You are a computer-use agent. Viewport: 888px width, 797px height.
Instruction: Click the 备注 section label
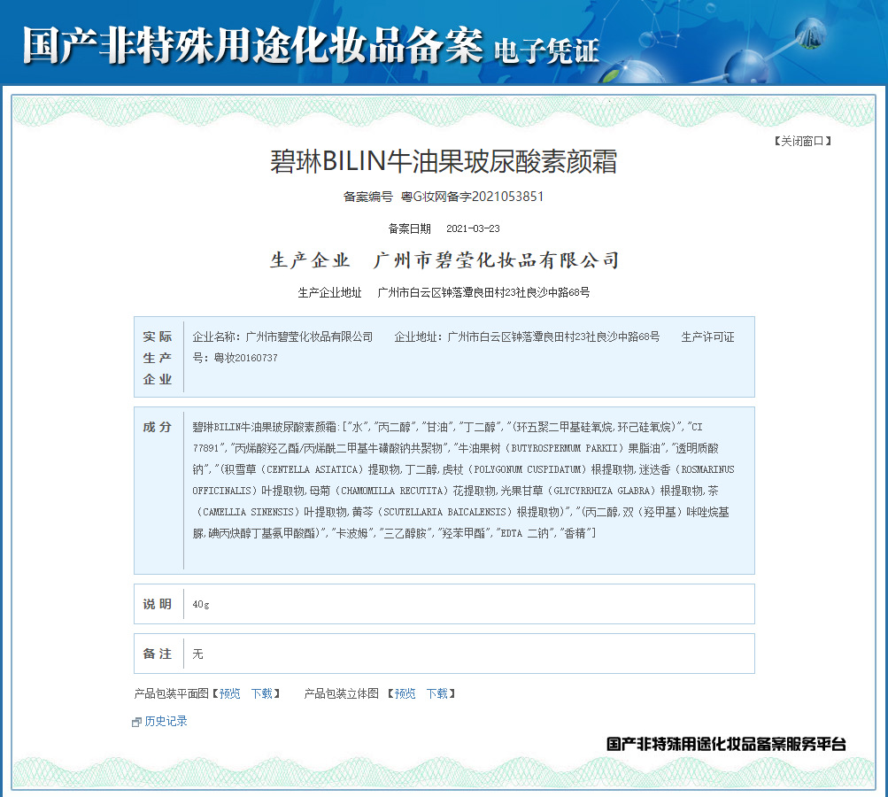tap(158, 654)
